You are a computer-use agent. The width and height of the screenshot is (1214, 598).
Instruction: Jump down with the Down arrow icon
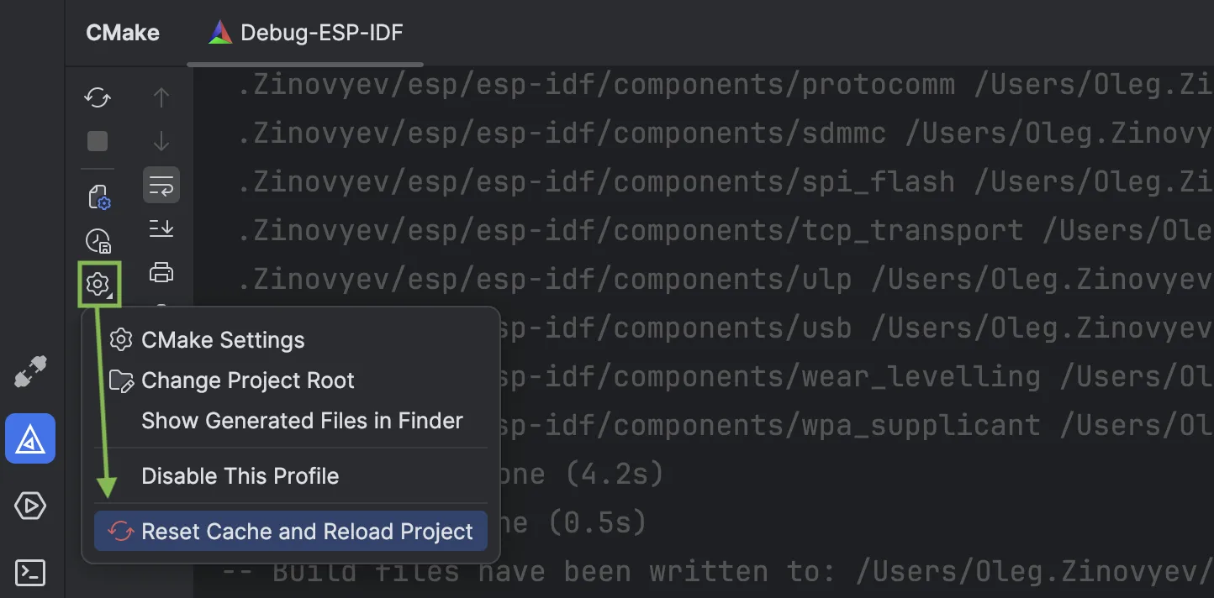coord(161,141)
